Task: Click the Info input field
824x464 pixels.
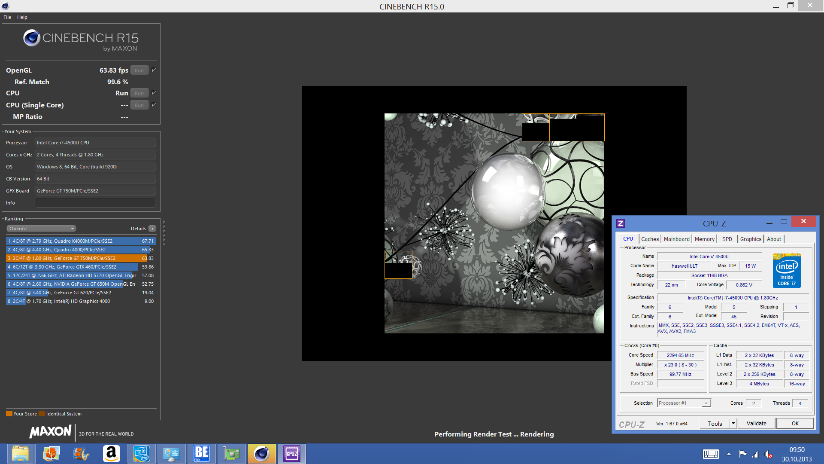Action: point(95,203)
